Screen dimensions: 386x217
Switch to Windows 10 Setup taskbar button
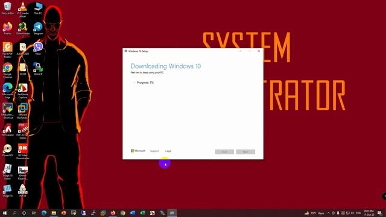(x=172, y=213)
